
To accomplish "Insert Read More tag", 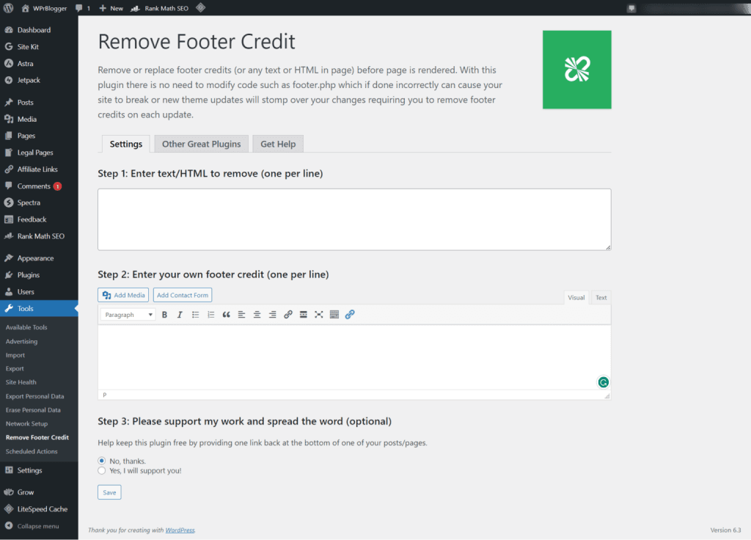I will (303, 315).
